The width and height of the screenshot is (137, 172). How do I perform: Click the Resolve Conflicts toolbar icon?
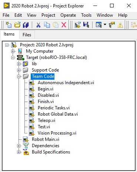coord(112,25)
